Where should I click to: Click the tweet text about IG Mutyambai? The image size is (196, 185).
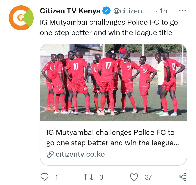[x=109, y=27]
